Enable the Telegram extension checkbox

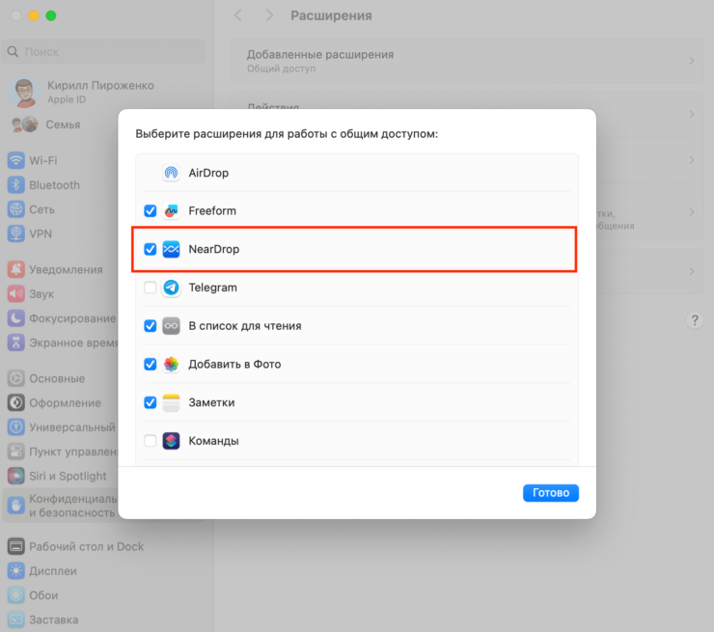(150, 288)
